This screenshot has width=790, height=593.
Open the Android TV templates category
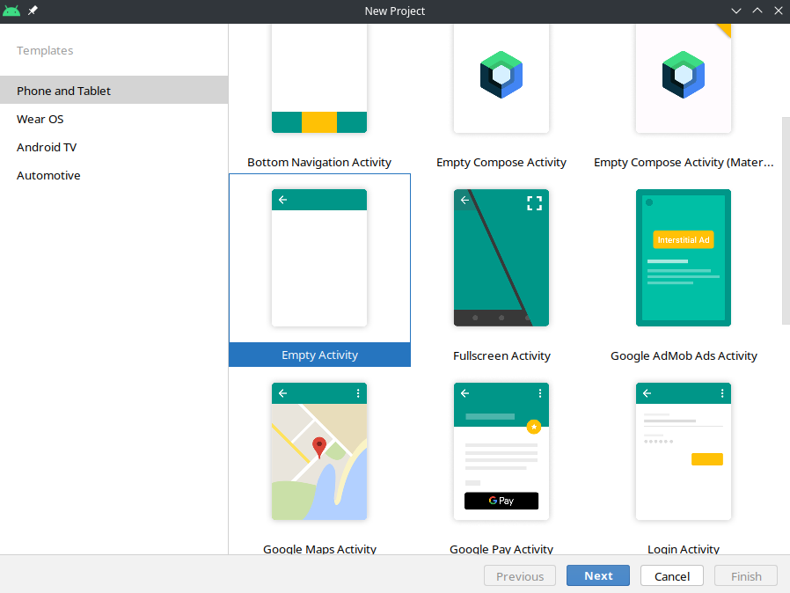pos(48,147)
